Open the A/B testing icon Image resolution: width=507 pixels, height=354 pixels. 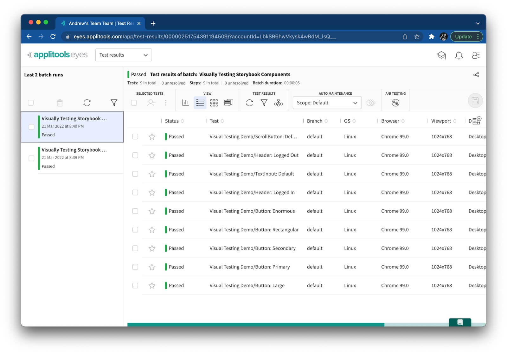395,103
